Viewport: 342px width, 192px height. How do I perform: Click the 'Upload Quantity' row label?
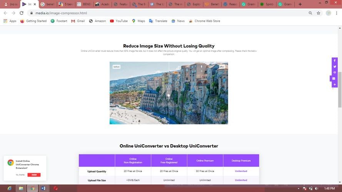coord(97,172)
